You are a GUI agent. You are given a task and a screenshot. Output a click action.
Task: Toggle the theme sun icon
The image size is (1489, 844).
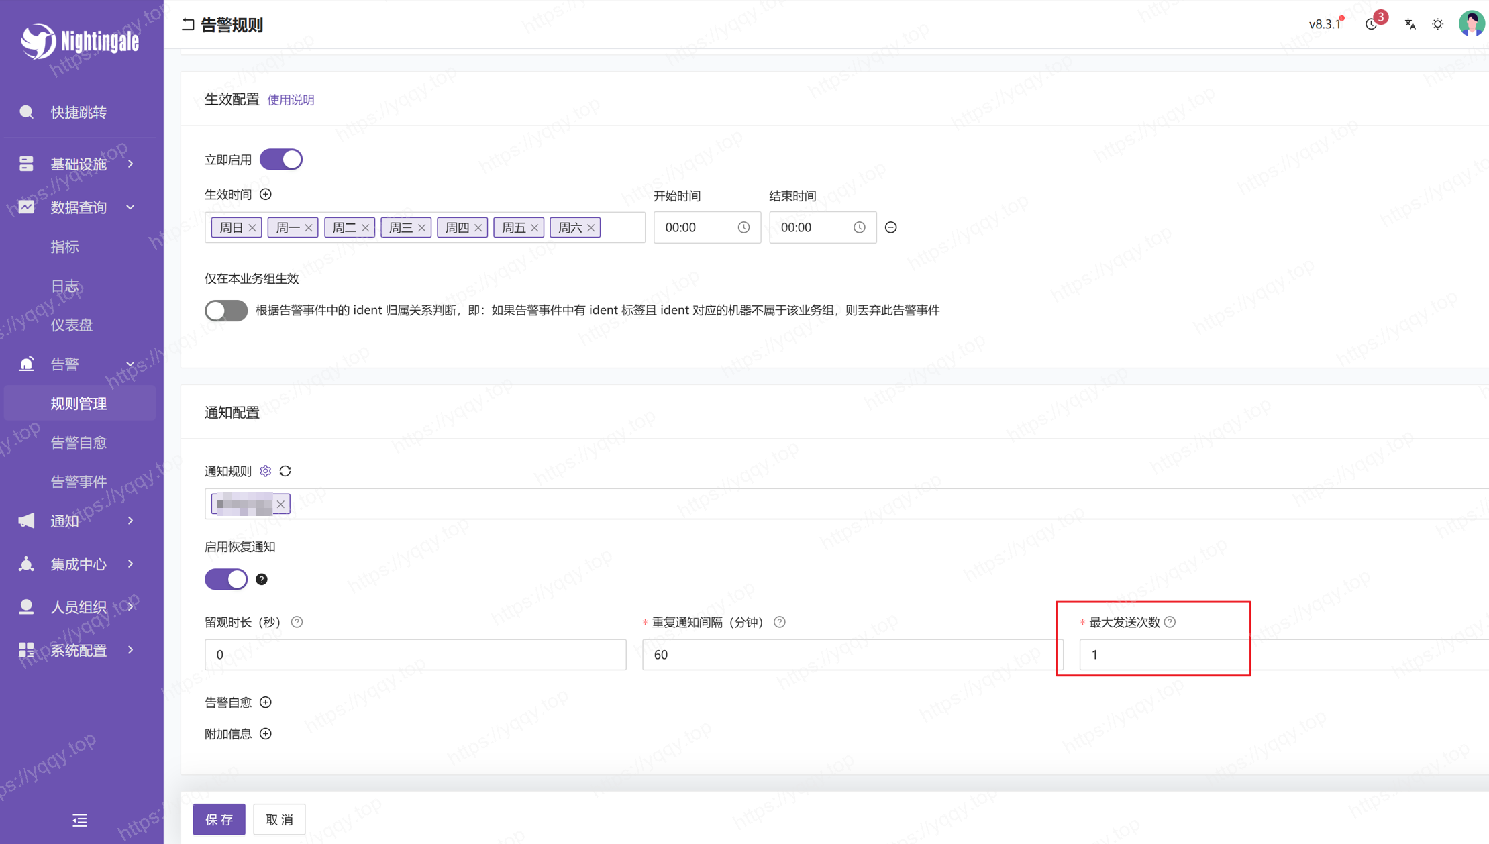coord(1437,24)
